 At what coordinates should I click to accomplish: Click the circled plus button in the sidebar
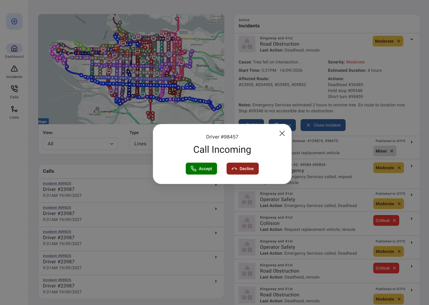pyautogui.click(x=14, y=21)
